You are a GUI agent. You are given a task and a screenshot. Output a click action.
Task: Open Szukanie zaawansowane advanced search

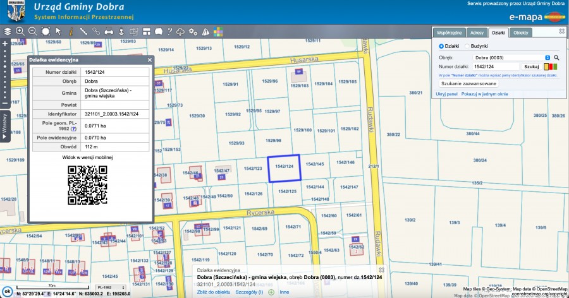[469, 83]
